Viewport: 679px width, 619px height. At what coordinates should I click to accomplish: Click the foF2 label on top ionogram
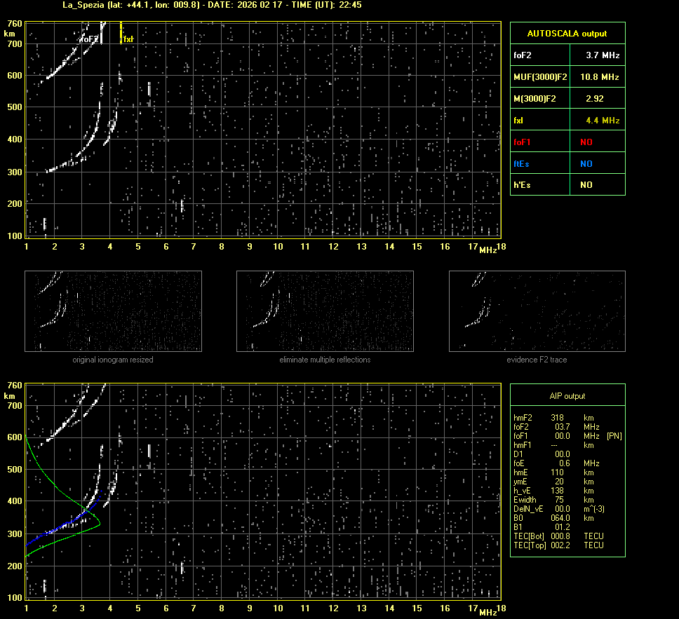click(x=88, y=39)
